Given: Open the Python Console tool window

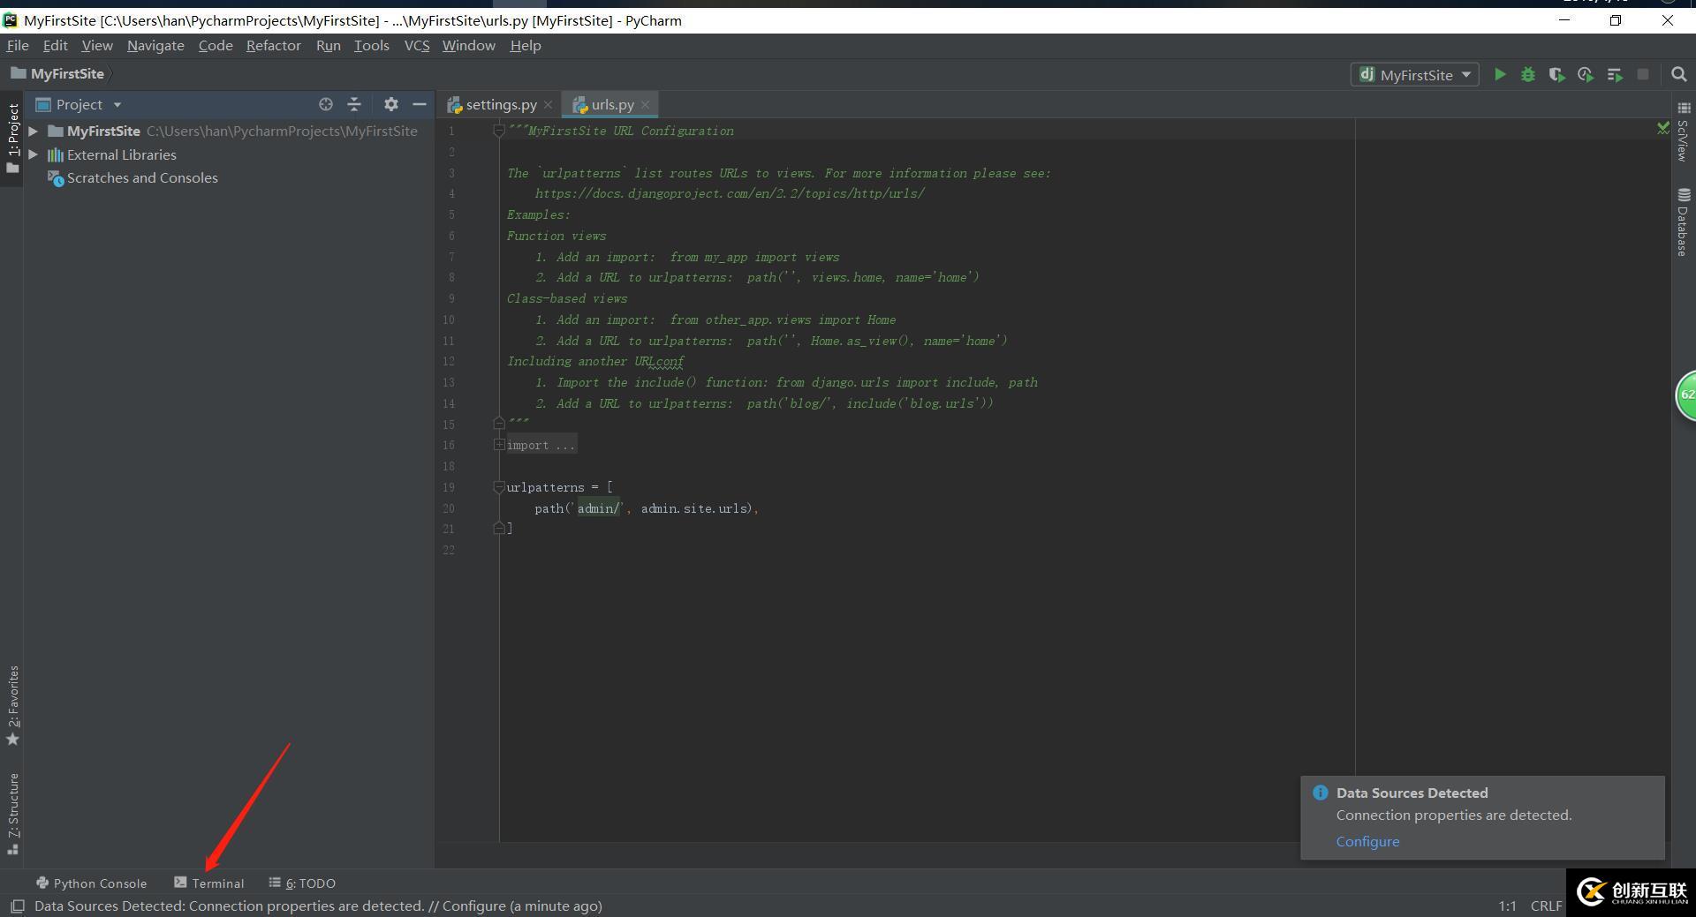Looking at the screenshot, I should [x=92, y=883].
